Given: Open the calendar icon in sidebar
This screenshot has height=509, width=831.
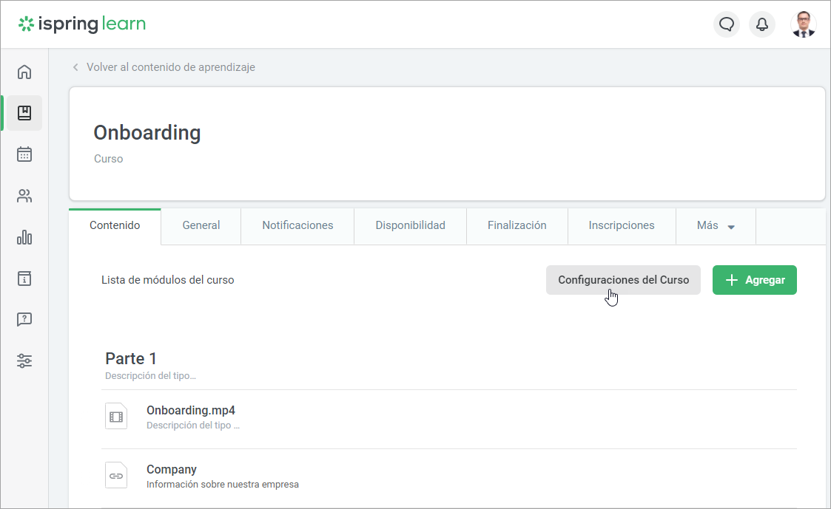Looking at the screenshot, I should tap(24, 154).
